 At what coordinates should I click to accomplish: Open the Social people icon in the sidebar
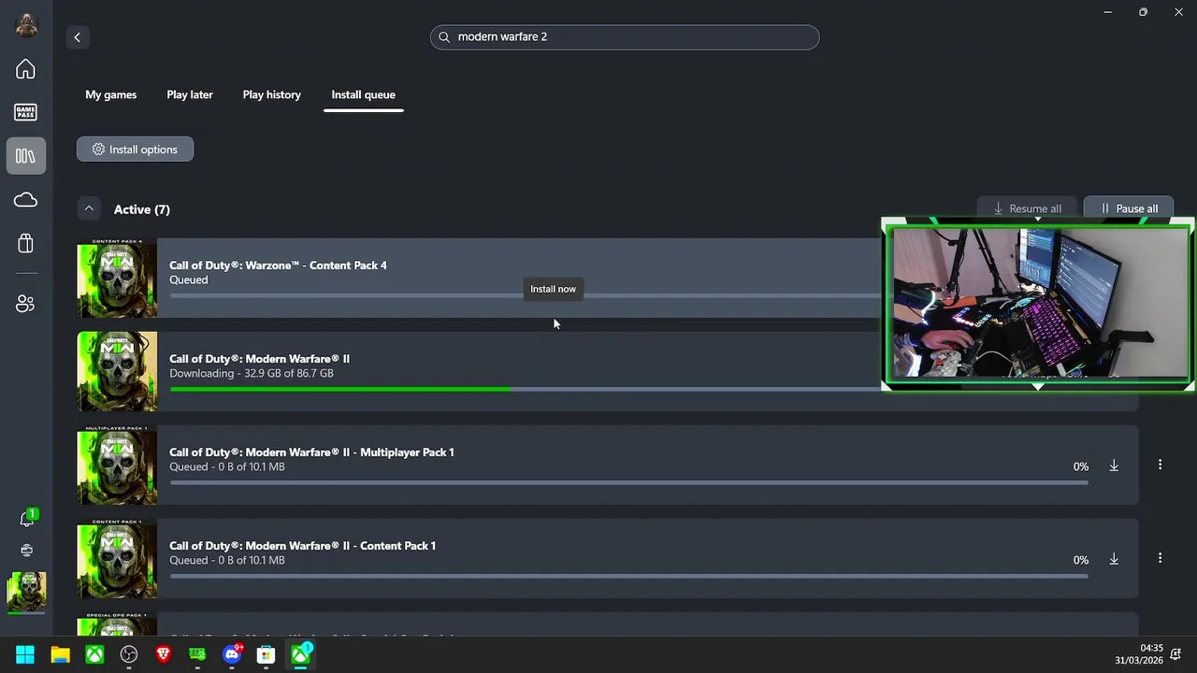tap(26, 304)
